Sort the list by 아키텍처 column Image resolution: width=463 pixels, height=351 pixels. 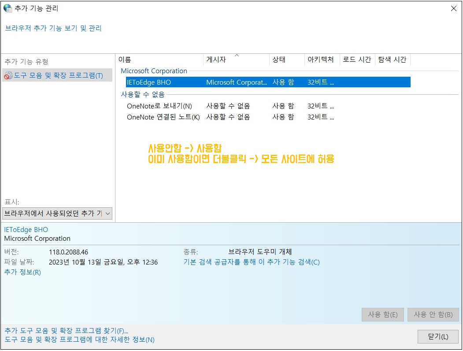pos(321,60)
